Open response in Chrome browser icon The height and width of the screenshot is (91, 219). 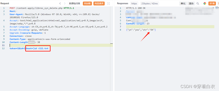205,4
